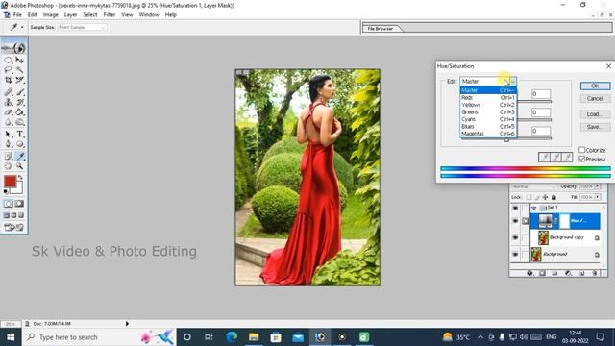The image size is (615, 346).
Task: Hide the Set 1 layer group
Action: [515, 208]
